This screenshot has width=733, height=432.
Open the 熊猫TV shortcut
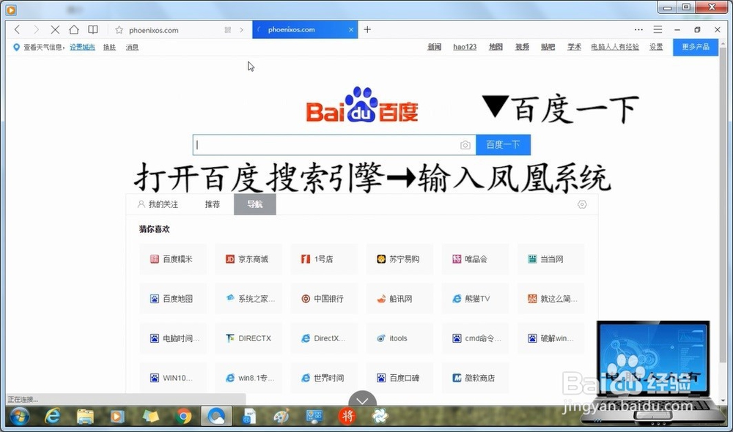pyautogui.click(x=475, y=299)
